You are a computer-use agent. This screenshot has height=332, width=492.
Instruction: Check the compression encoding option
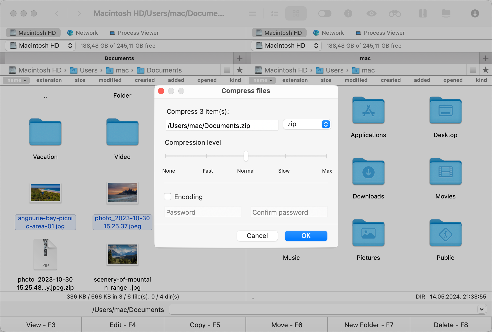click(x=168, y=196)
